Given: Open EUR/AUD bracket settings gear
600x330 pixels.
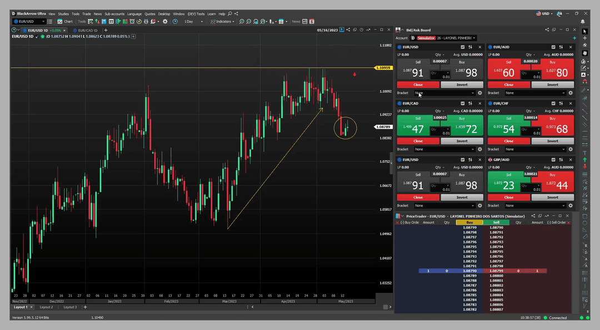Looking at the screenshot, I should tap(571, 93).
